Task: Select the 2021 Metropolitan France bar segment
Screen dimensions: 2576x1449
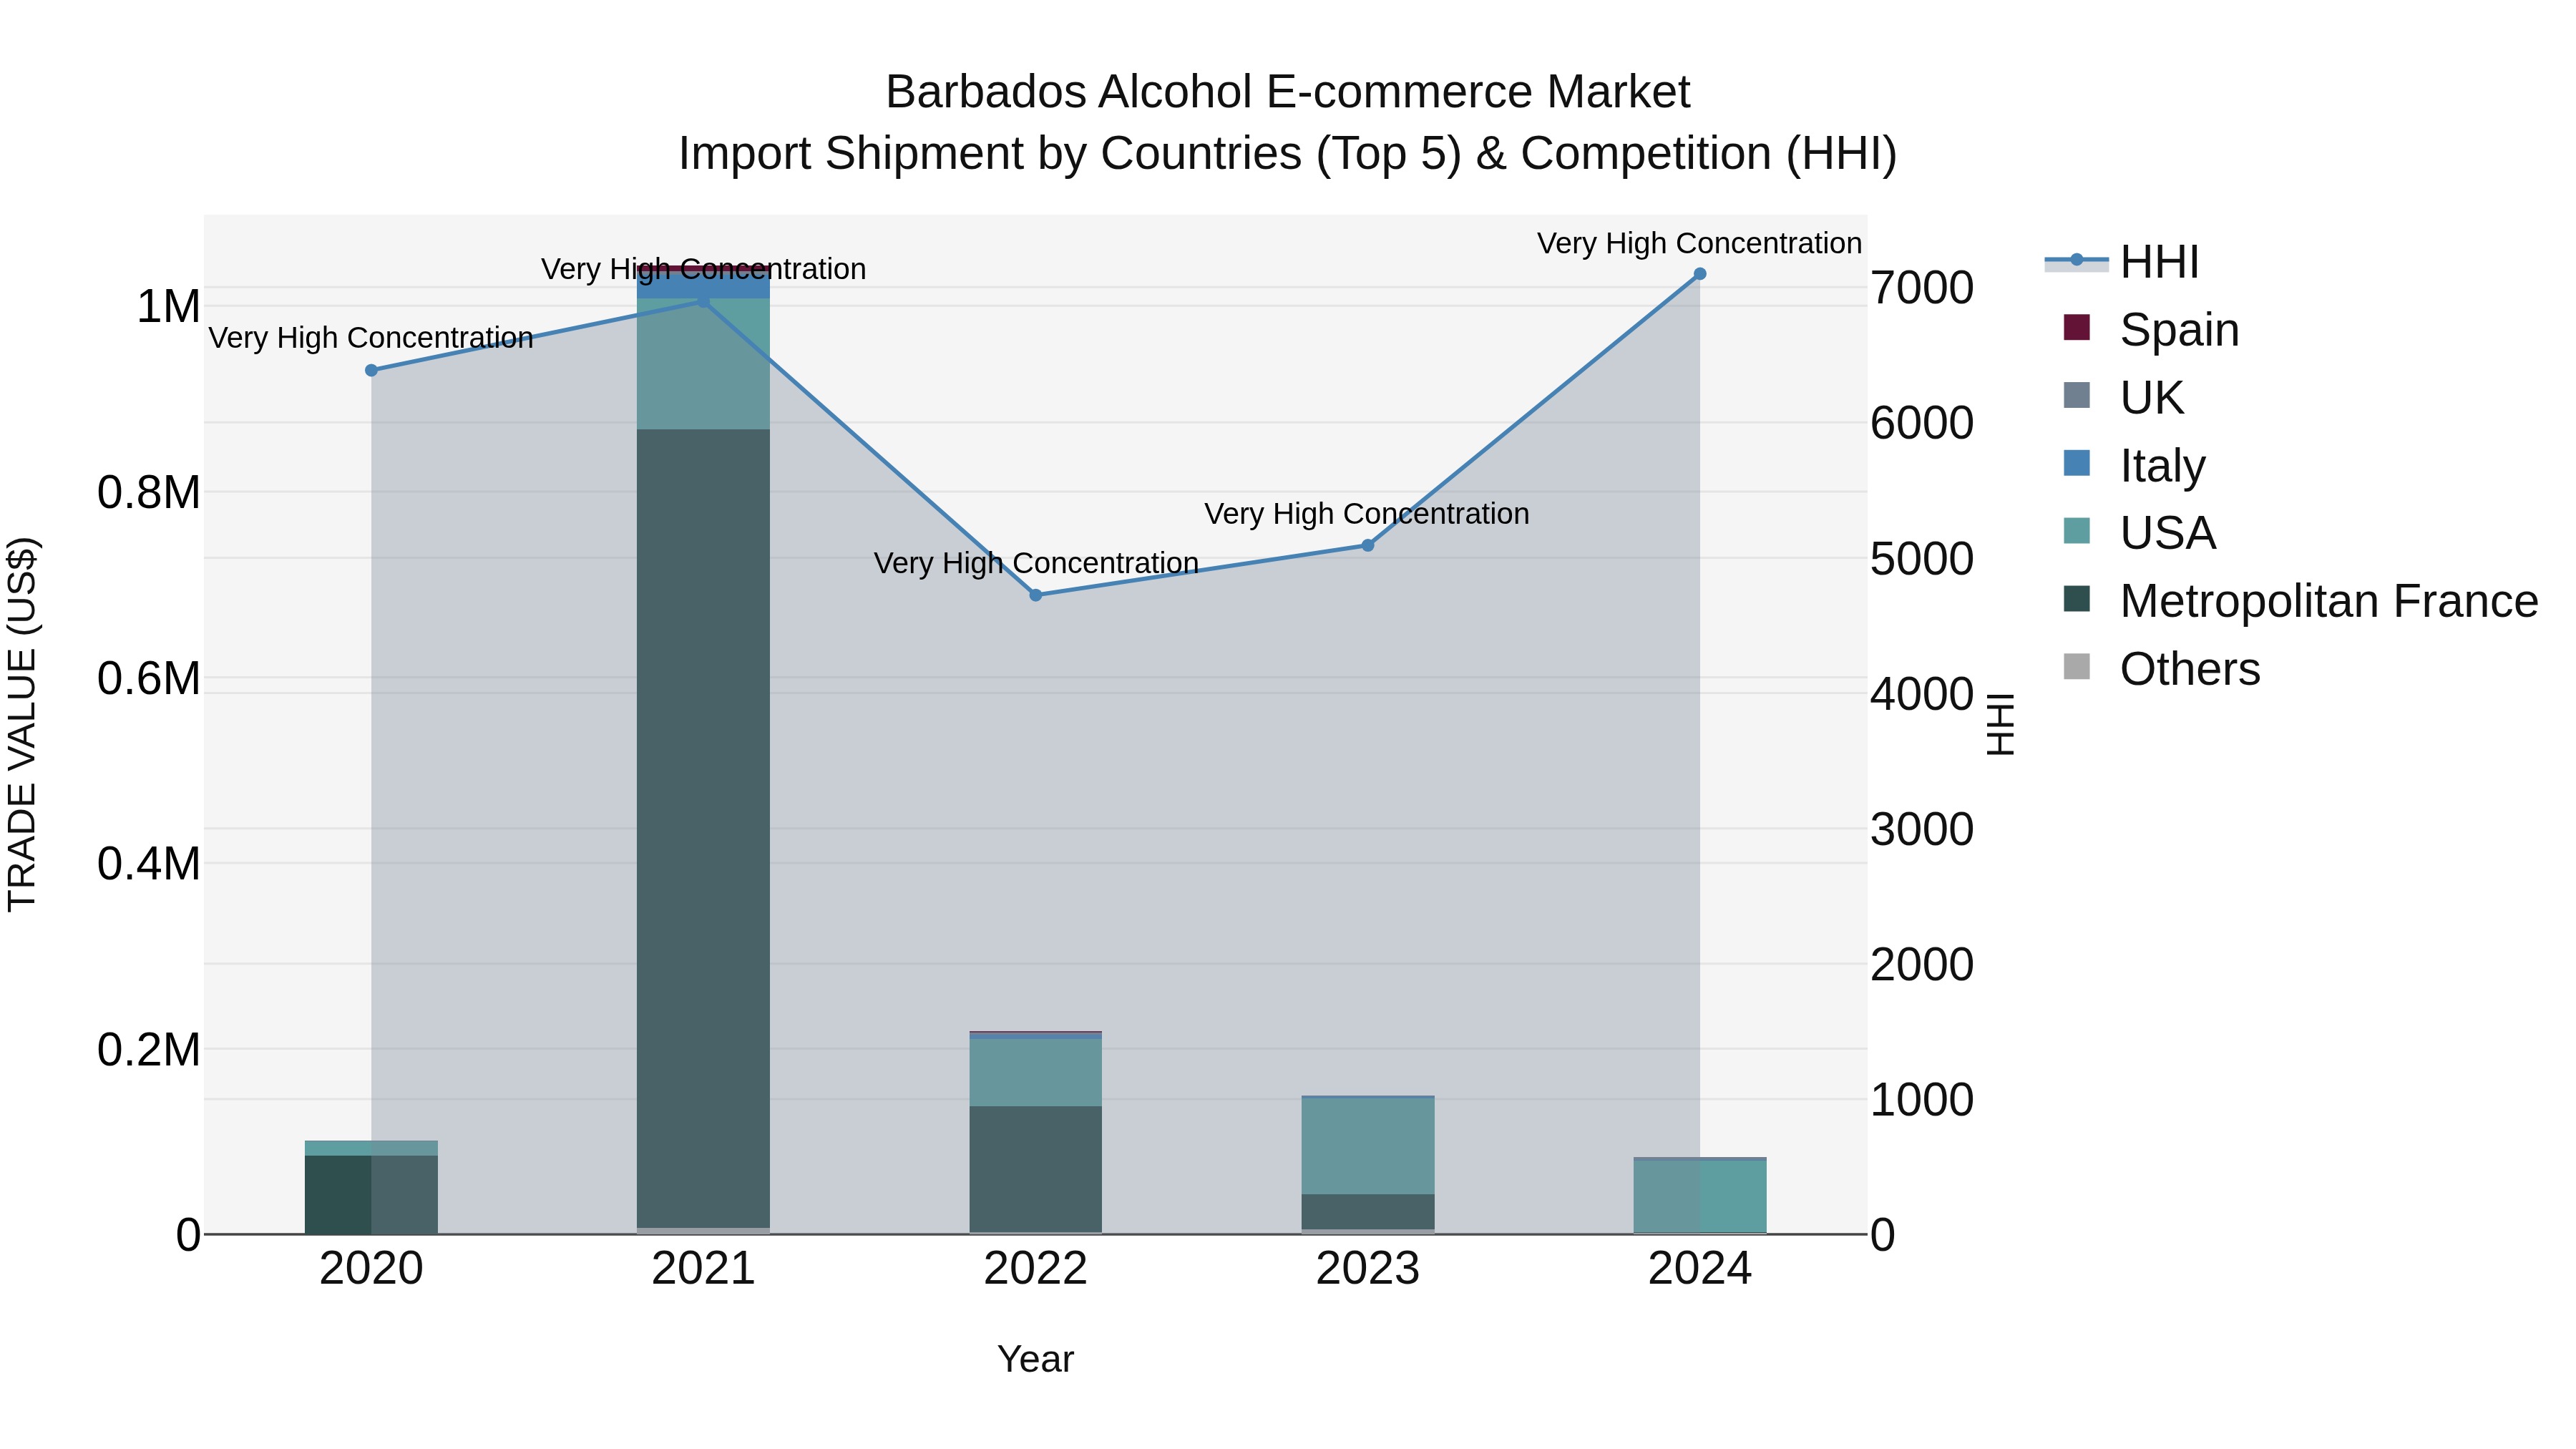Action: click(x=703, y=828)
